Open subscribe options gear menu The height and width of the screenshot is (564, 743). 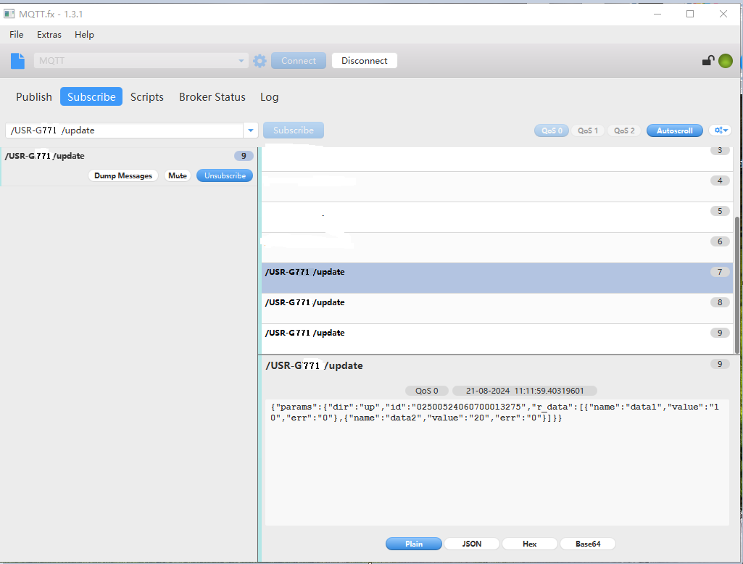pos(721,130)
